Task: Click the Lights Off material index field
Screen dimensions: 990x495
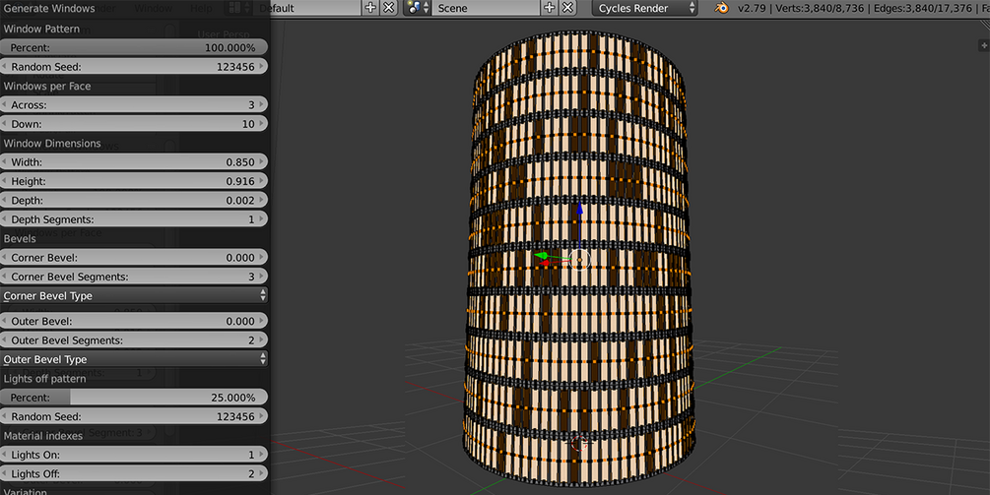Action: [x=134, y=473]
